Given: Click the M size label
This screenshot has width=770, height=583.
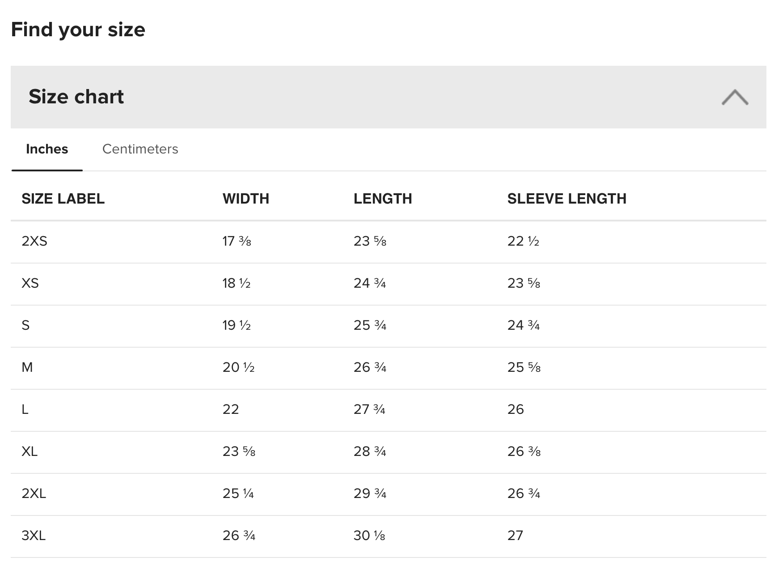Looking at the screenshot, I should (x=27, y=367).
